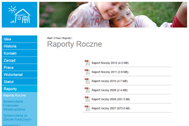Open Sprawozdania Finansowe Stowarzyszenia submenu link
The width and height of the screenshot is (189, 126).
pyautogui.click(x=14, y=105)
